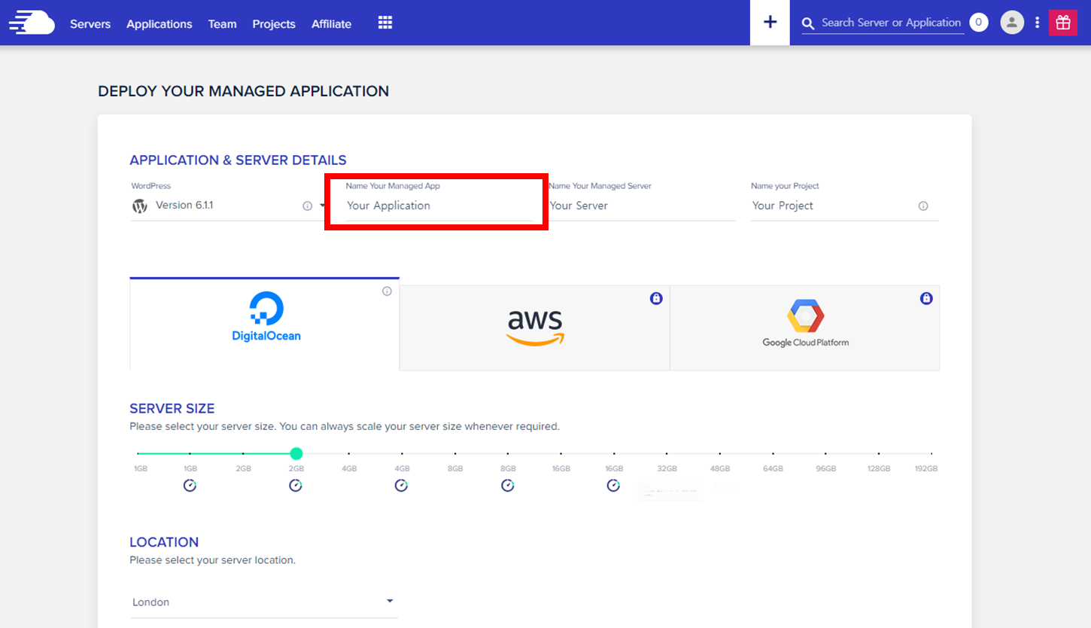This screenshot has width=1091, height=628.
Task: Click the Version 6.1.1 text
Action: (x=184, y=205)
